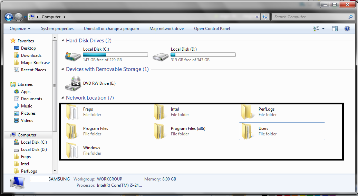Screen dimensions: 358x196
Task: Collapse the Network Location group
Action: 62,98
